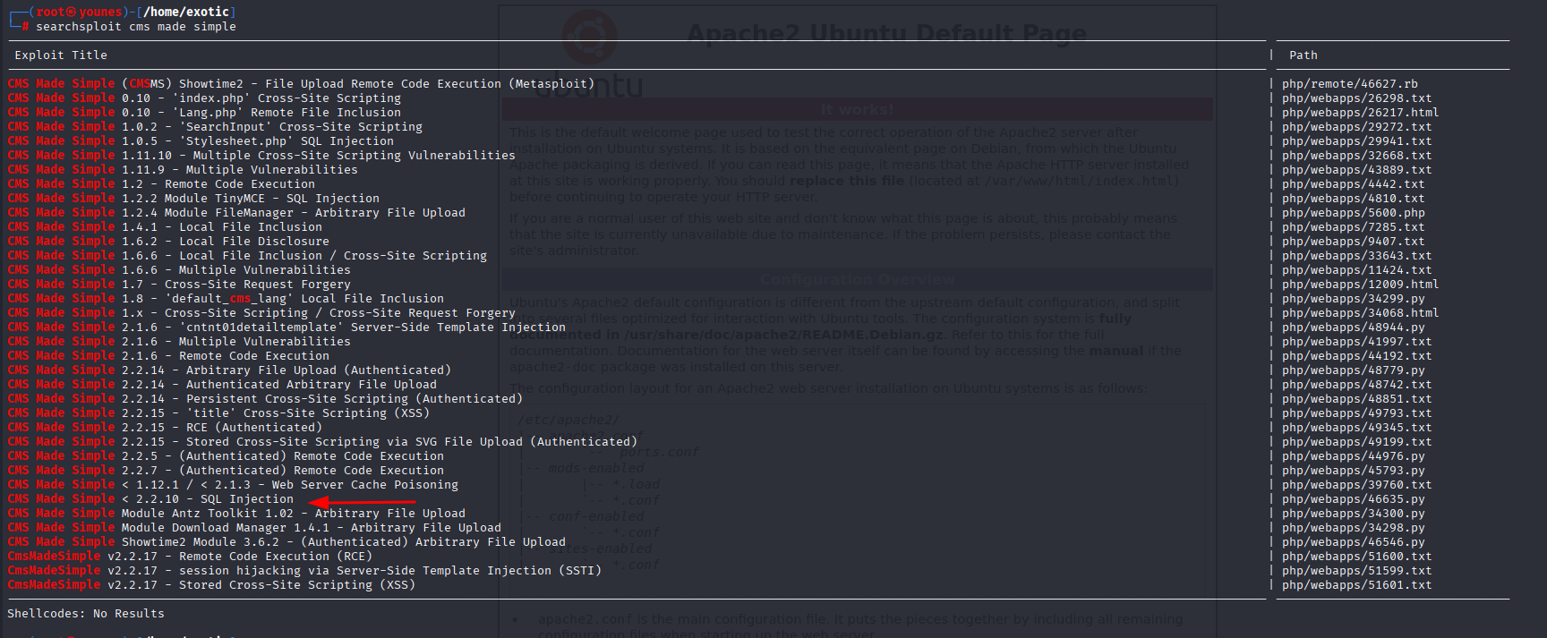The image size is (1547, 638).
Task: Click the path php/webapps/26217.html
Action: [1361, 113]
